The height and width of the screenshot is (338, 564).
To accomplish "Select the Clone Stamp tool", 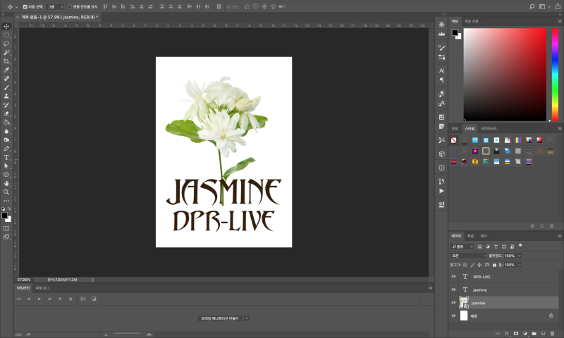I will [x=6, y=96].
